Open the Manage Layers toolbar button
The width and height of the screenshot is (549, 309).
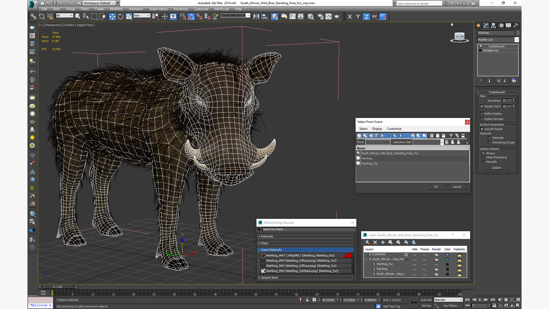[x=274, y=16]
